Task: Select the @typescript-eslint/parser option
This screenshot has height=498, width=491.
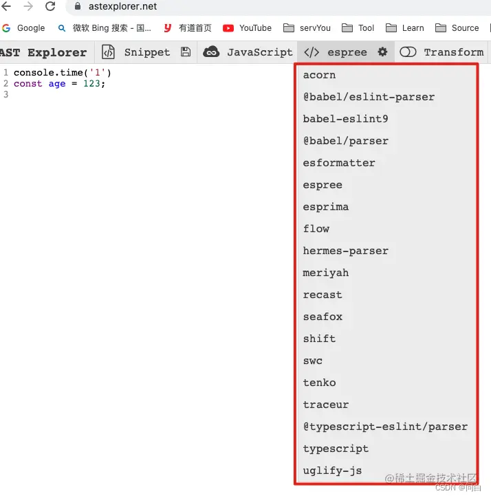Action: coord(386,427)
